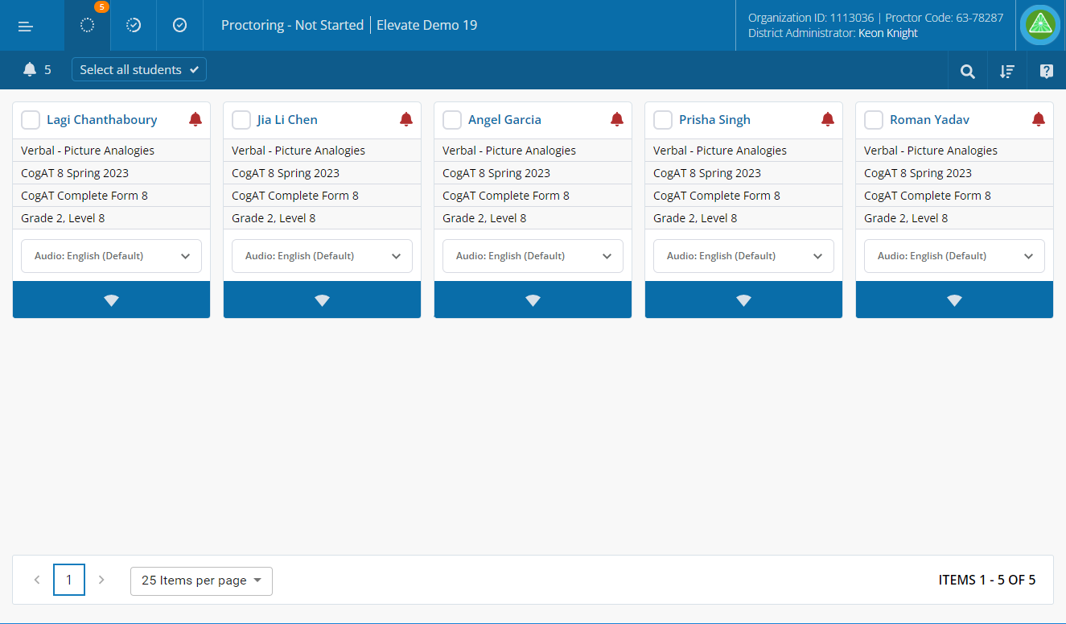Go to next page arrow in pagination

pos(101,580)
